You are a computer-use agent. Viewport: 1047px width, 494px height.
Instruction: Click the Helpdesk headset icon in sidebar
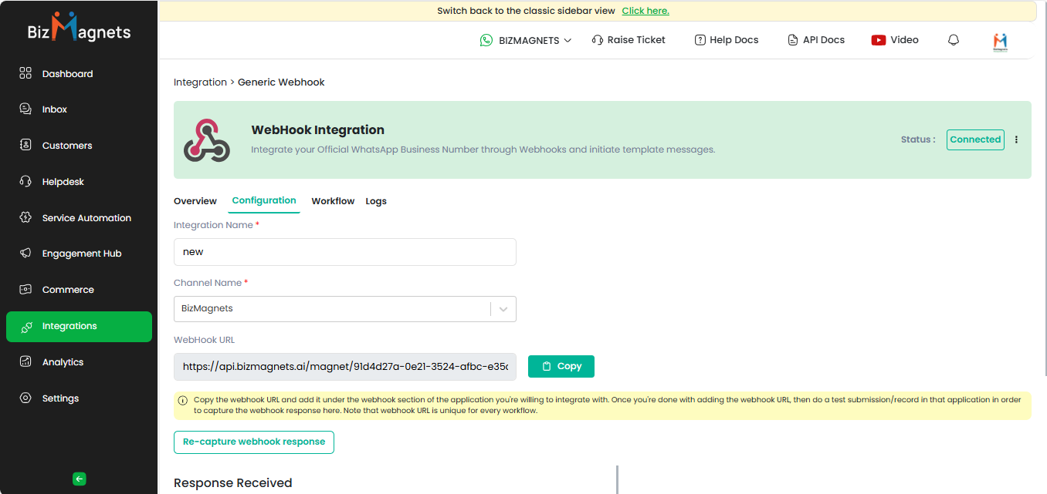25,182
